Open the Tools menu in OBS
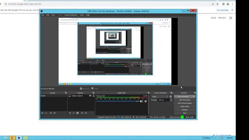249x140 pixels. coord(82,15)
